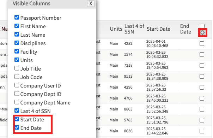This screenshot has height=138, width=213.
Task: Click start date 2025-03-25 19:40:54.962
Action: pyautogui.click(x=157, y=65)
